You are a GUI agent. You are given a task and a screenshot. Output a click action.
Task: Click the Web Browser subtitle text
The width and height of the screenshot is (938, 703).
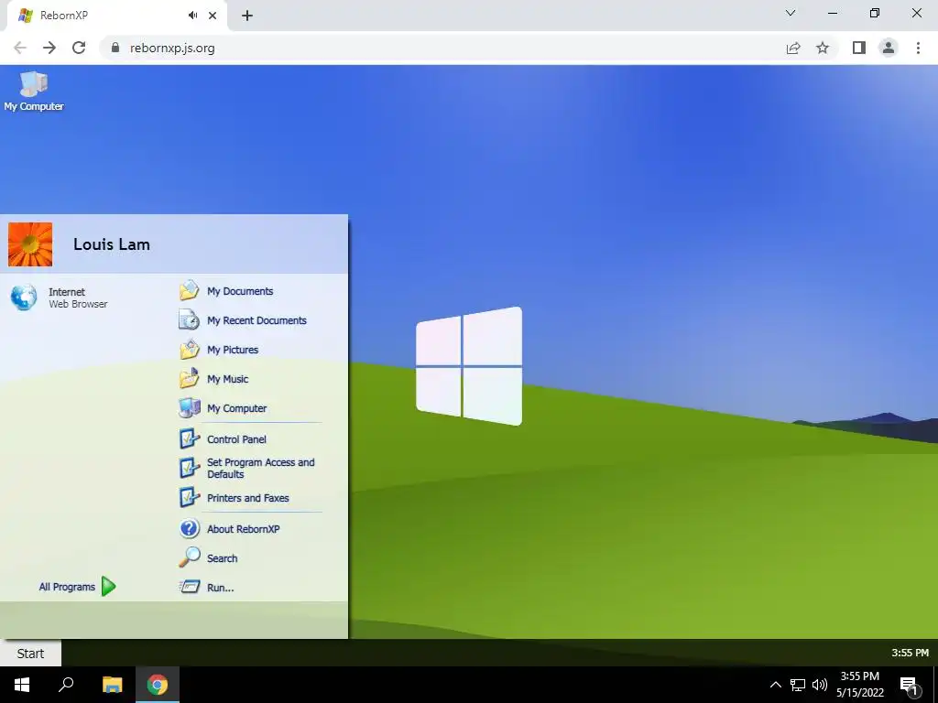78,304
